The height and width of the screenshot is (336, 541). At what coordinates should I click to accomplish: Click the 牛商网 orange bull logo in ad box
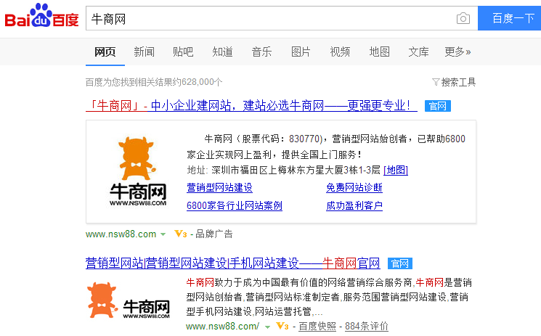coord(138,171)
